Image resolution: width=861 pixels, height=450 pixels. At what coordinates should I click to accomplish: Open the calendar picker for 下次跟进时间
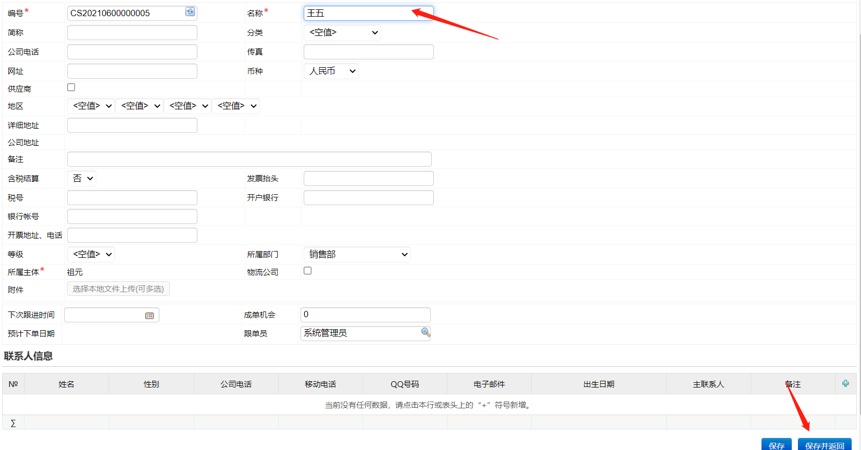click(149, 316)
